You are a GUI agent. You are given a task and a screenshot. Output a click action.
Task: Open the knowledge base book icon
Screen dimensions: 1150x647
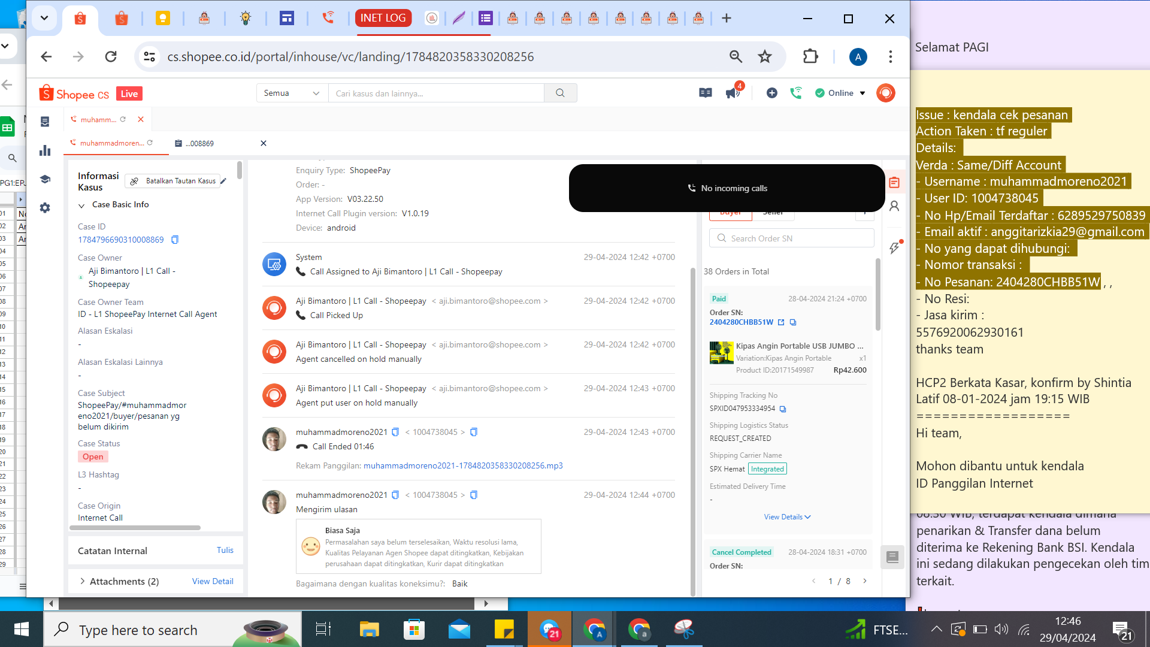tap(706, 93)
